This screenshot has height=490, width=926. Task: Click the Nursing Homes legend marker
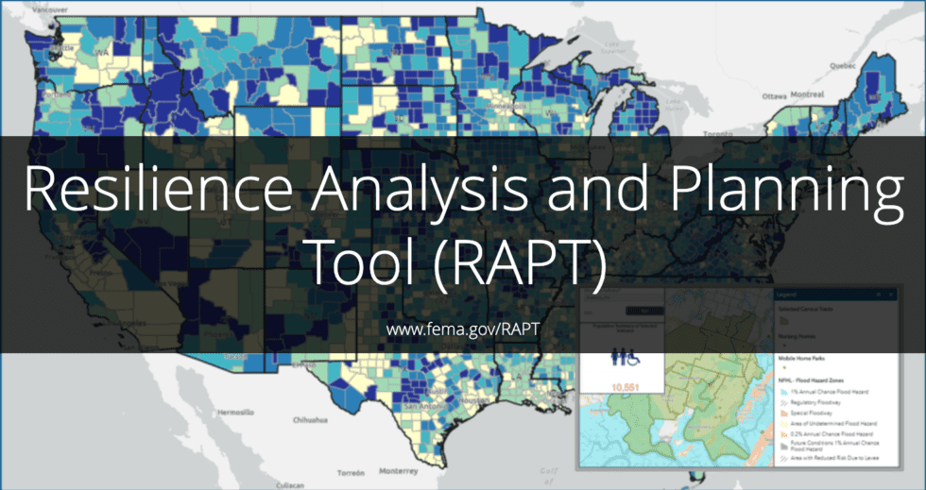[783, 345]
